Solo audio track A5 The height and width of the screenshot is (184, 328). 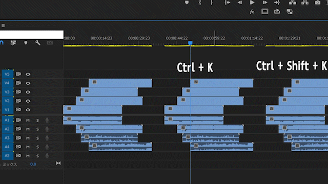pyautogui.click(x=37, y=156)
